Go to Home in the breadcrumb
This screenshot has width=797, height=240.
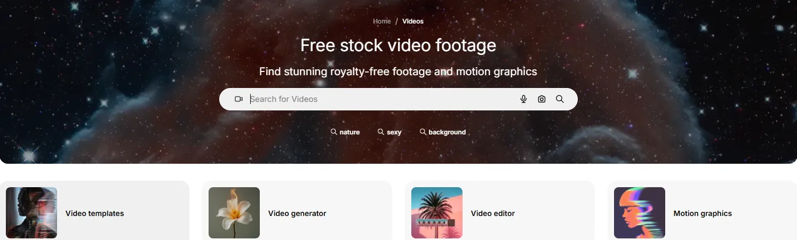(x=382, y=21)
